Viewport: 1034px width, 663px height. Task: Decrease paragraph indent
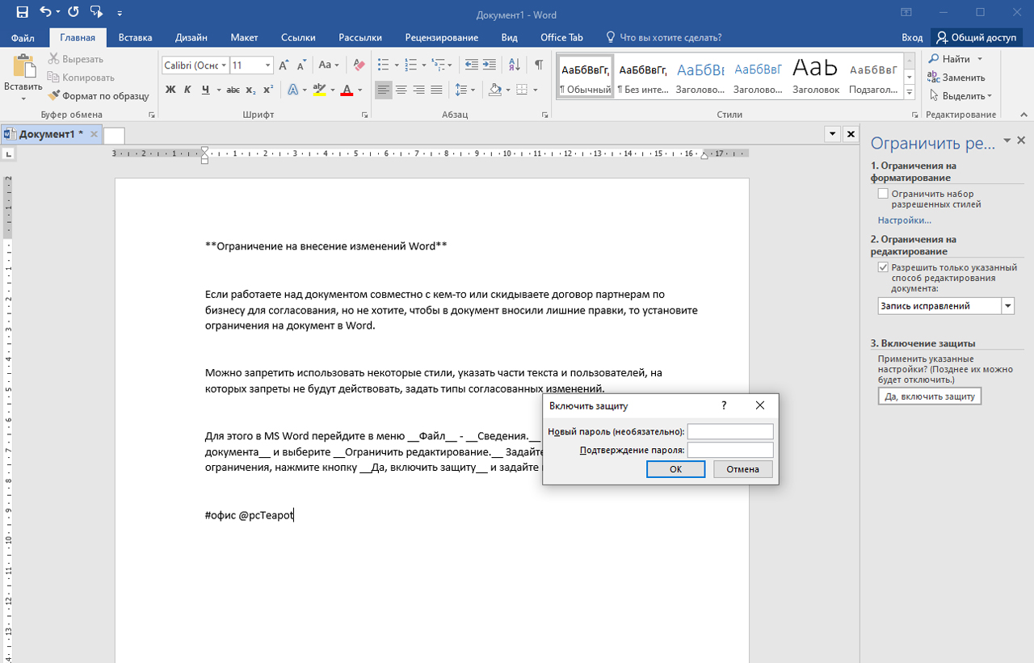click(471, 65)
